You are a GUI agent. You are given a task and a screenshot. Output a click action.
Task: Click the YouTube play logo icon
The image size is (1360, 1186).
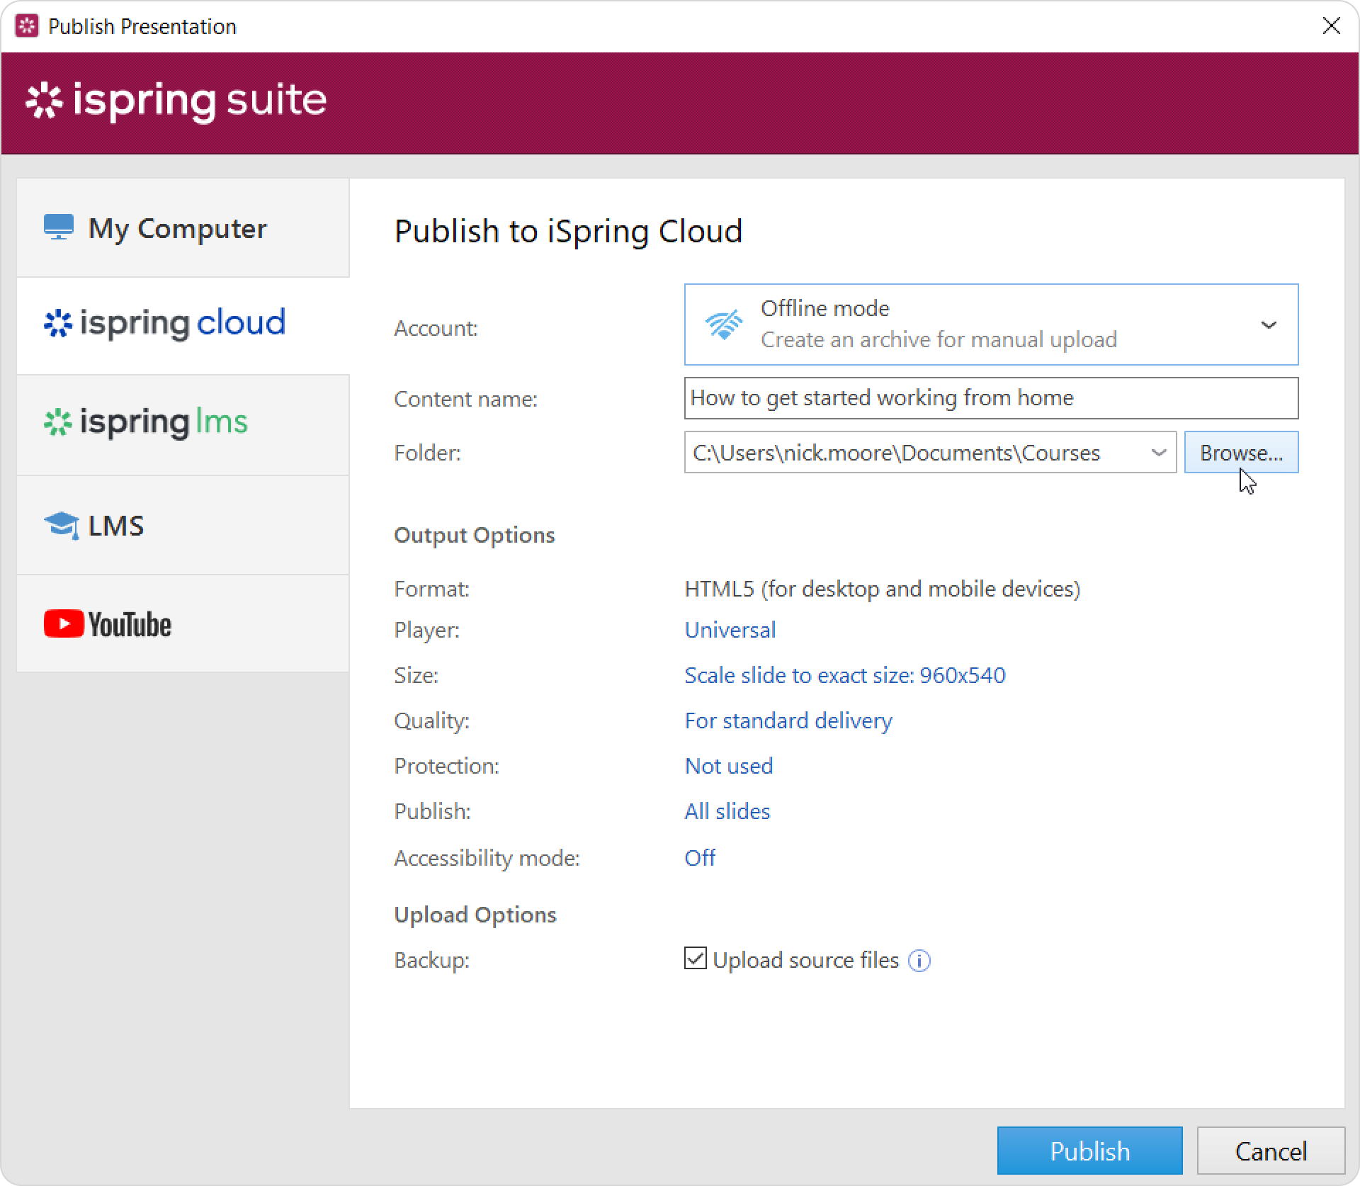(64, 624)
